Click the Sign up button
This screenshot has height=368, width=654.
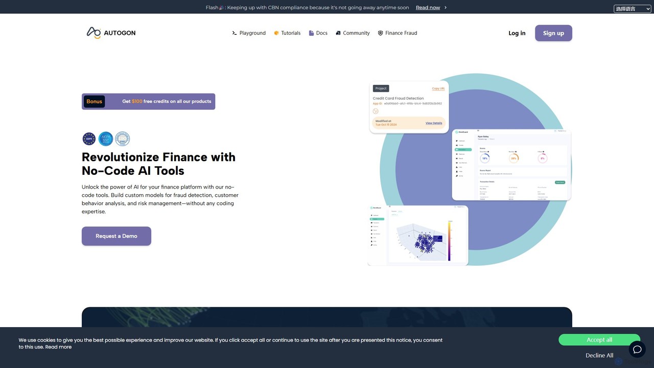pyautogui.click(x=553, y=33)
